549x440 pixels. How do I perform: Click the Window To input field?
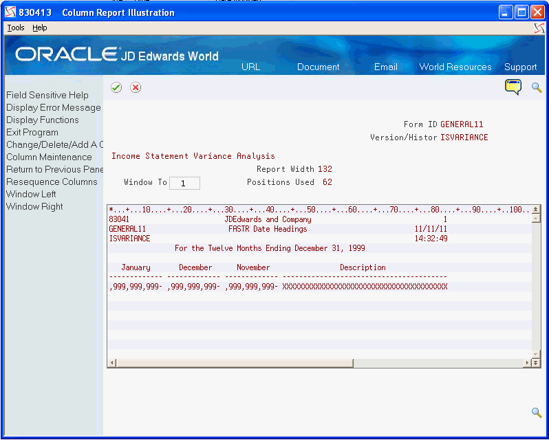184,184
